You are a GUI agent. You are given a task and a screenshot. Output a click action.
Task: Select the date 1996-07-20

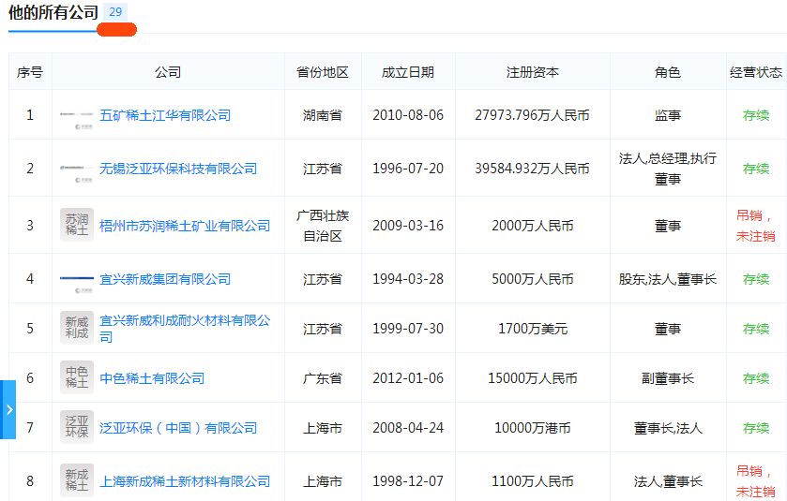408,169
